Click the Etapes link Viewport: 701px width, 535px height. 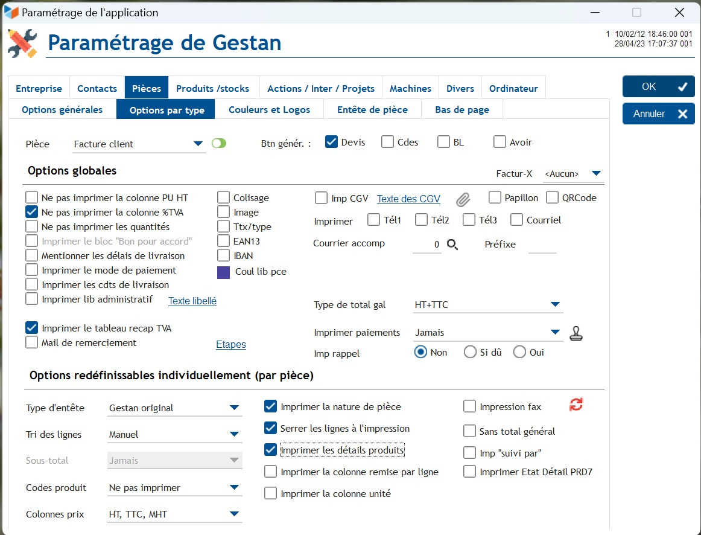[x=231, y=344]
